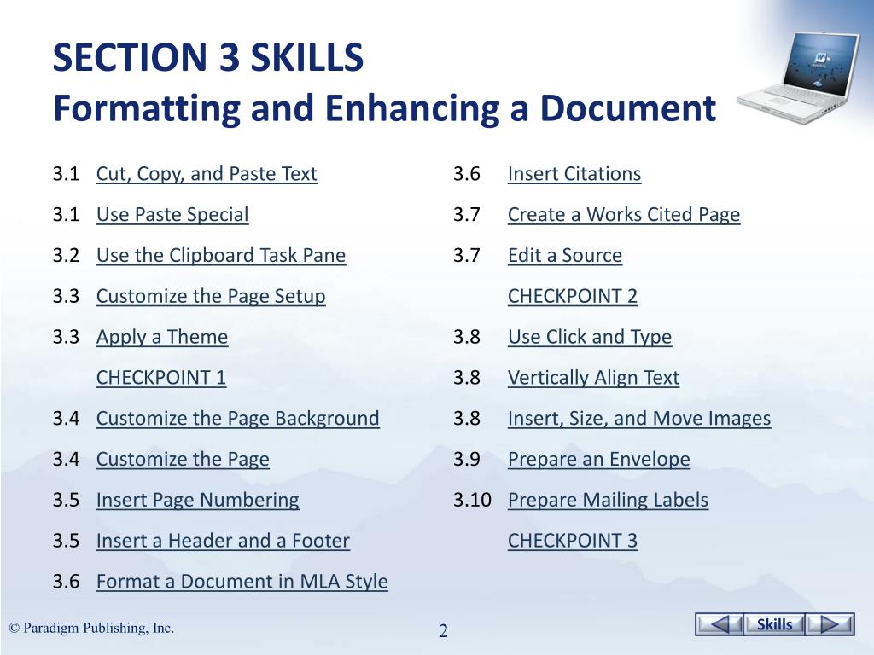Viewport: 874px width, 655px height.
Task: Open Cut, Copy, and Paste Text link
Action: click(x=207, y=174)
